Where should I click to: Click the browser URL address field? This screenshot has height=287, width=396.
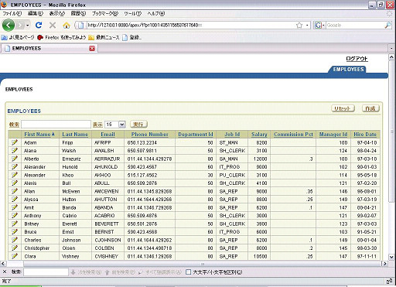click(191, 25)
